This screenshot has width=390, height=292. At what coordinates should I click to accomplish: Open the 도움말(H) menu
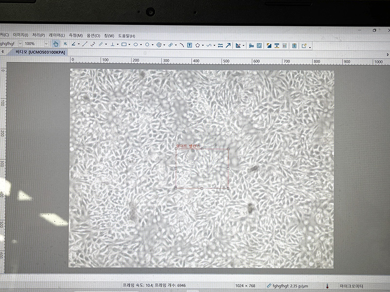coord(127,36)
